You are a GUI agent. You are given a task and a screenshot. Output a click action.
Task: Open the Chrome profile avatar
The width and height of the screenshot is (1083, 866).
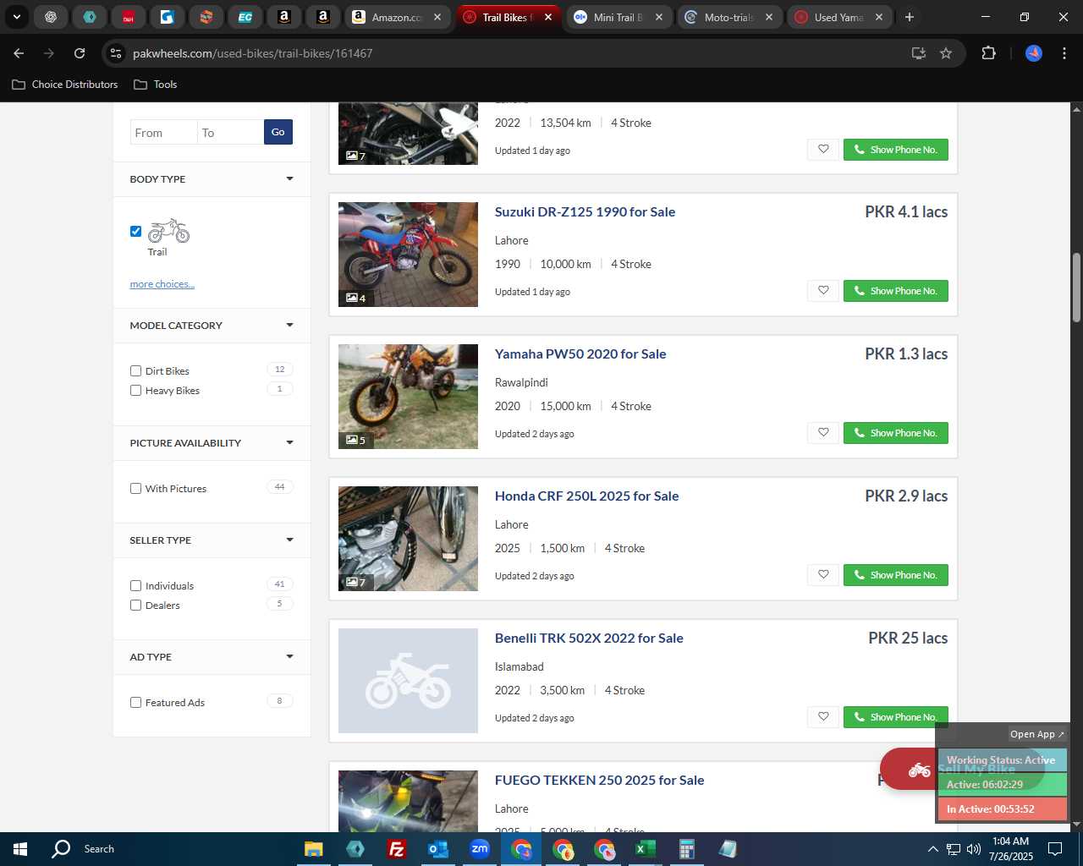tap(1034, 53)
